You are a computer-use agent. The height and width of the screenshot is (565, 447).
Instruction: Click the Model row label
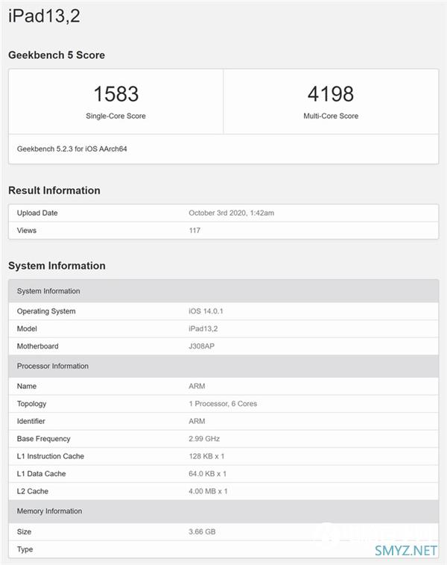[x=27, y=328]
